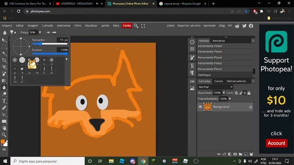Viewport: 294px width, 165px height.
Task: Click the link layers chain icon
Action: (219, 154)
